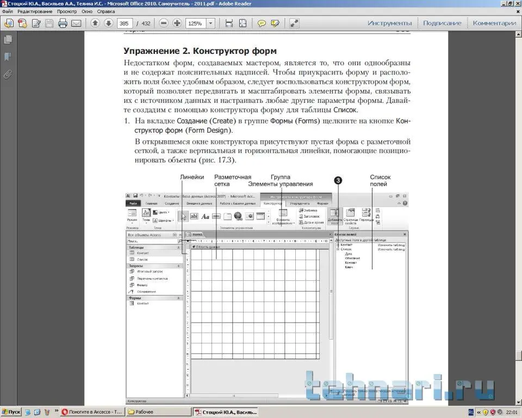Image resolution: width=522 pixels, height=418 pixels.
Task: Click the Fit width scrolling icon
Action: click(229, 23)
